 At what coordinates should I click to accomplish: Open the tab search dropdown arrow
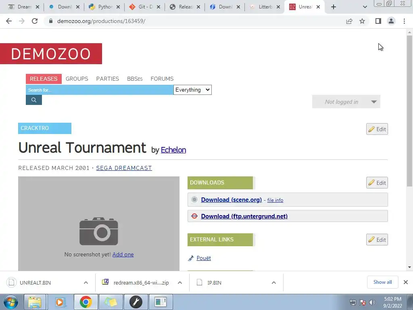365,7
